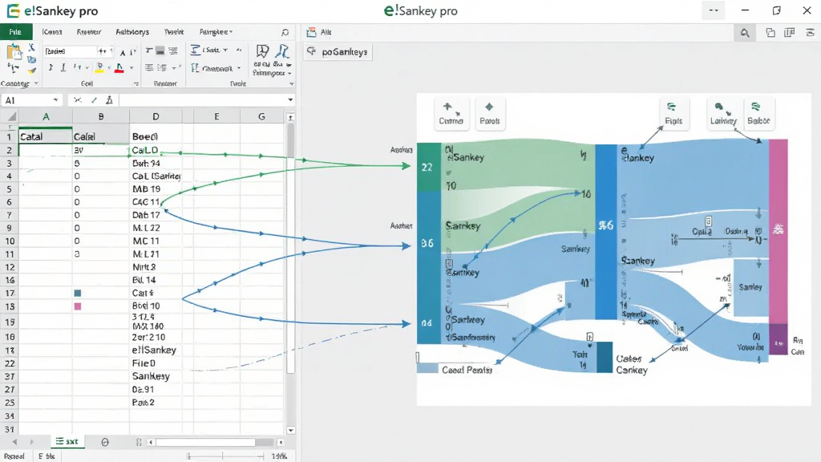Click the panel layout icon in e!Sankey toolbar
The width and height of the screenshot is (821, 462).
(x=790, y=33)
